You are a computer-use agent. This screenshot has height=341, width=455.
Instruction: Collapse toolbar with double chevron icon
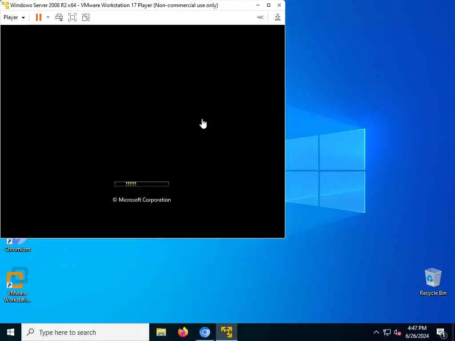click(260, 17)
